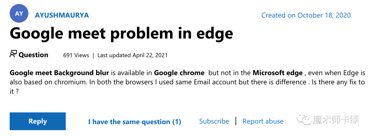
Task: Select the Google meet problem in edge title
Action: click(x=121, y=33)
